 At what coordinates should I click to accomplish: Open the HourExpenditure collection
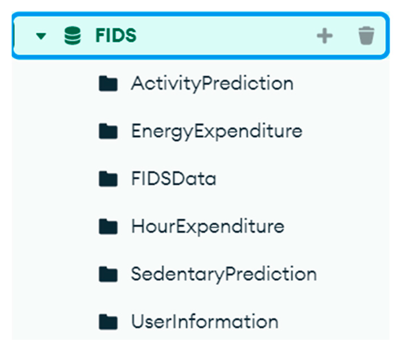[208, 226]
